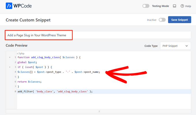Click the Save Snippet button
This screenshot has height=115, width=196.
(180, 20)
